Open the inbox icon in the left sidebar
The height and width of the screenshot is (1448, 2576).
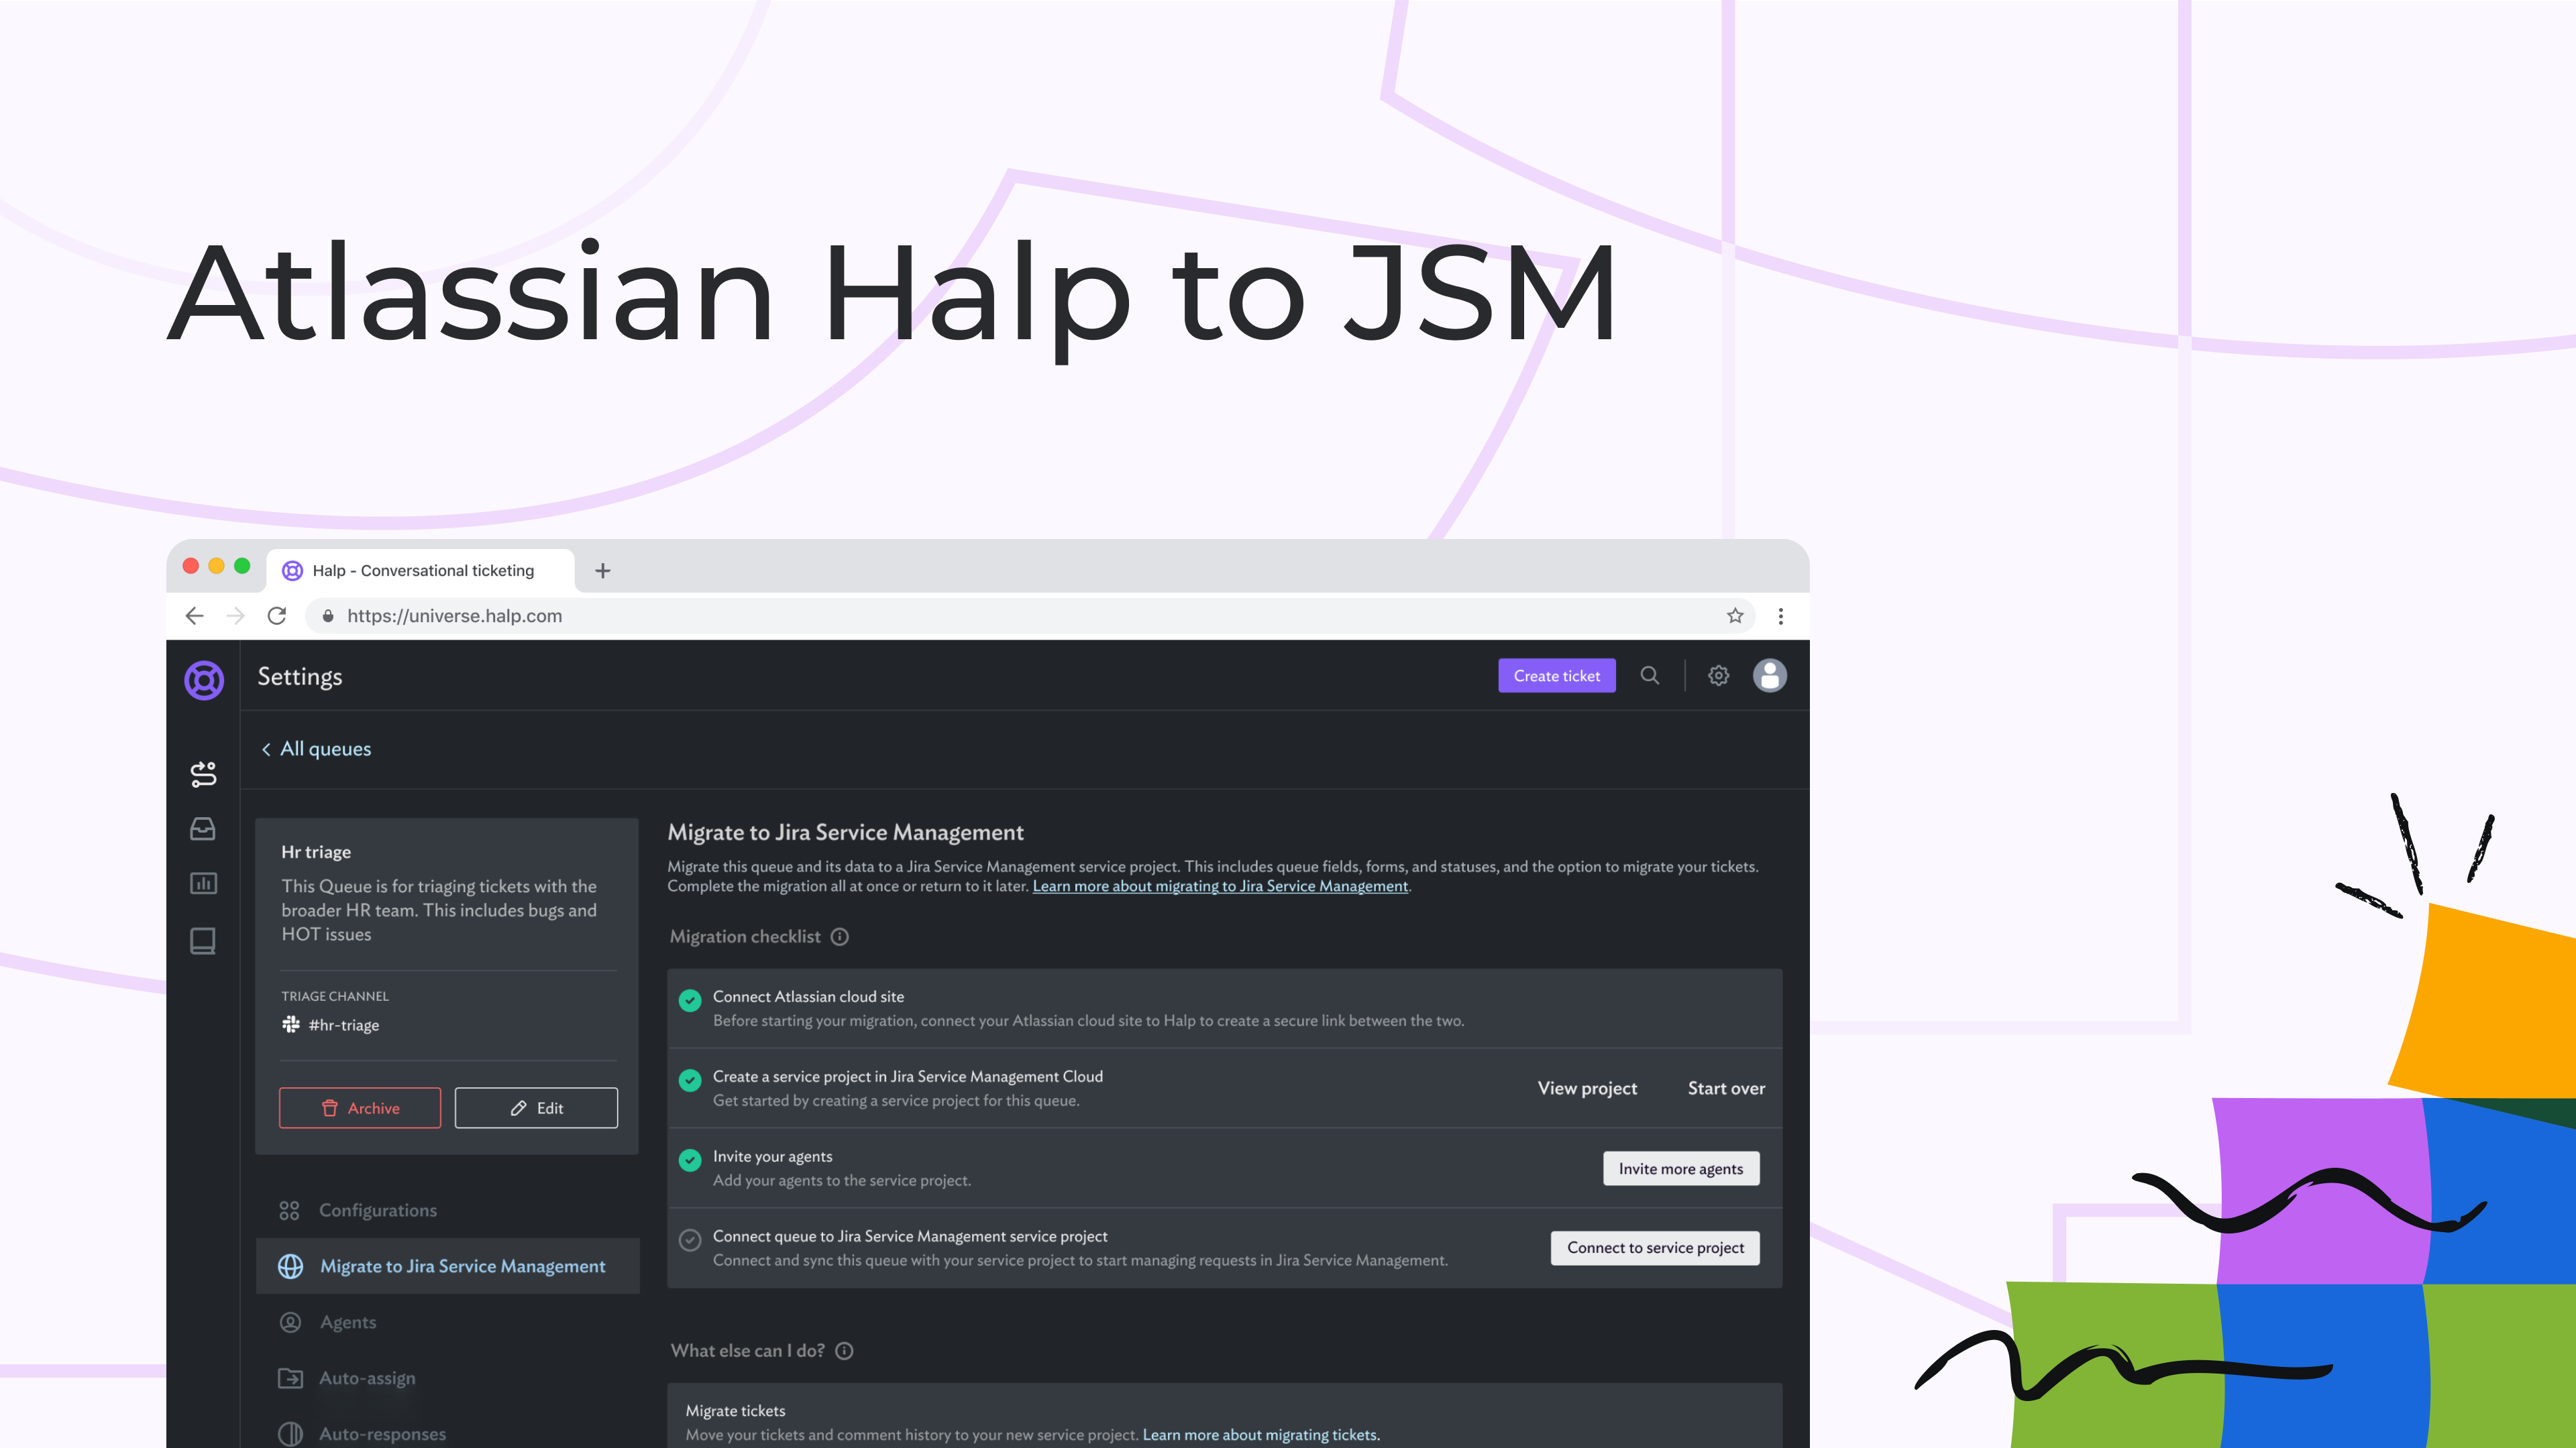tap(203, 829)
